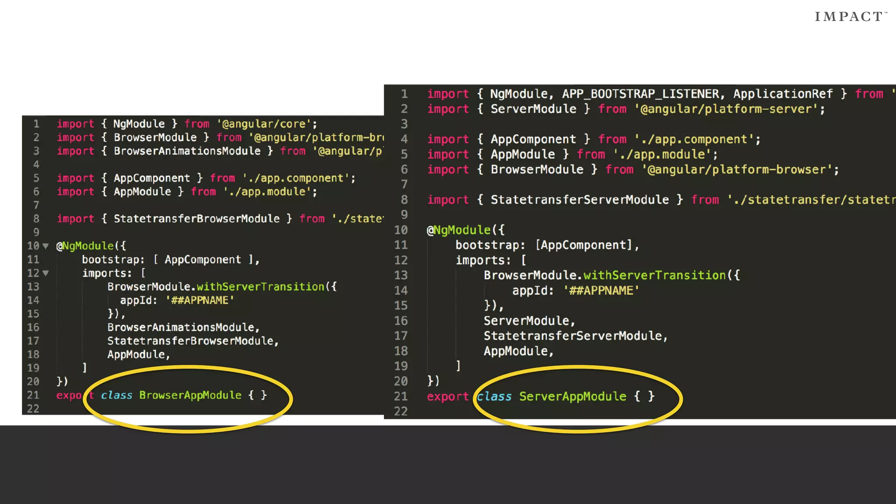Click withServerTransition method in left editor
Viewport: 896px width, 504px height.
click(x=260, y=287)
